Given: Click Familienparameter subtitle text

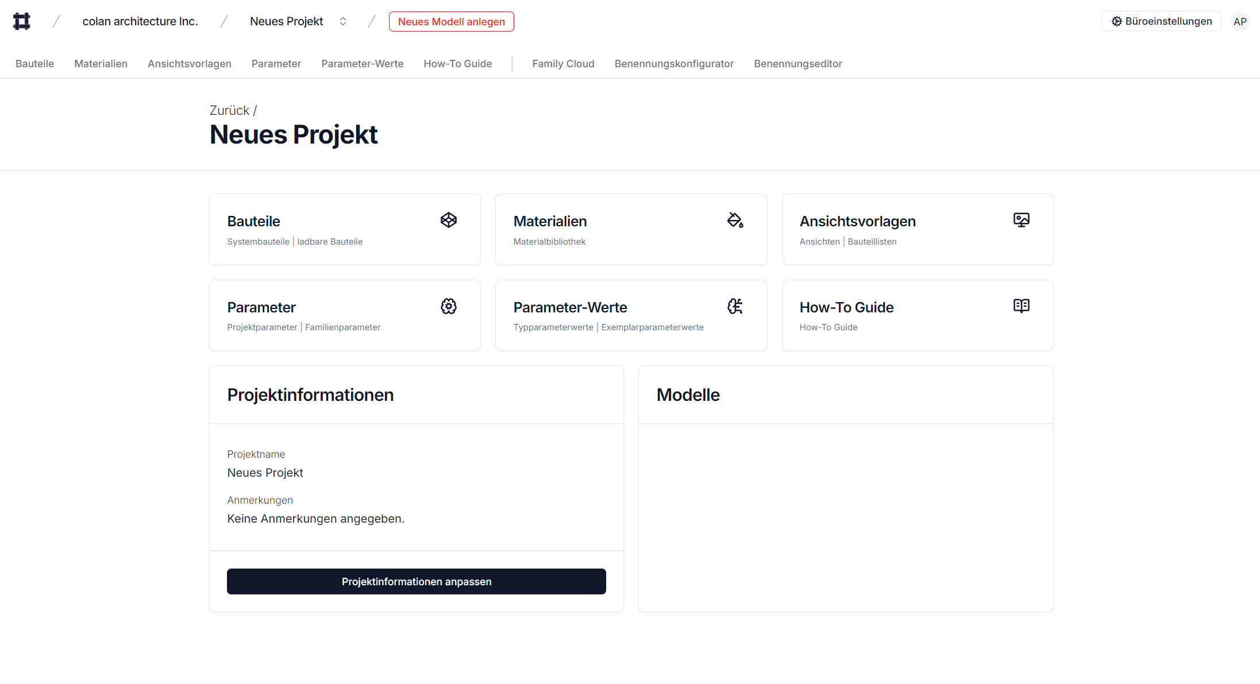Looking at the screenshot, I should [342, 327].
